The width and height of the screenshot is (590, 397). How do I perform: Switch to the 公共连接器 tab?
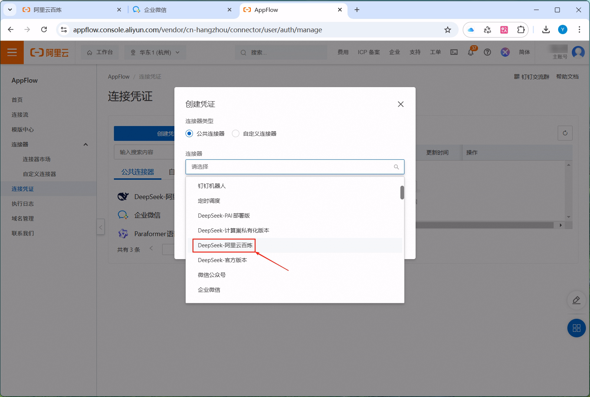138,172
